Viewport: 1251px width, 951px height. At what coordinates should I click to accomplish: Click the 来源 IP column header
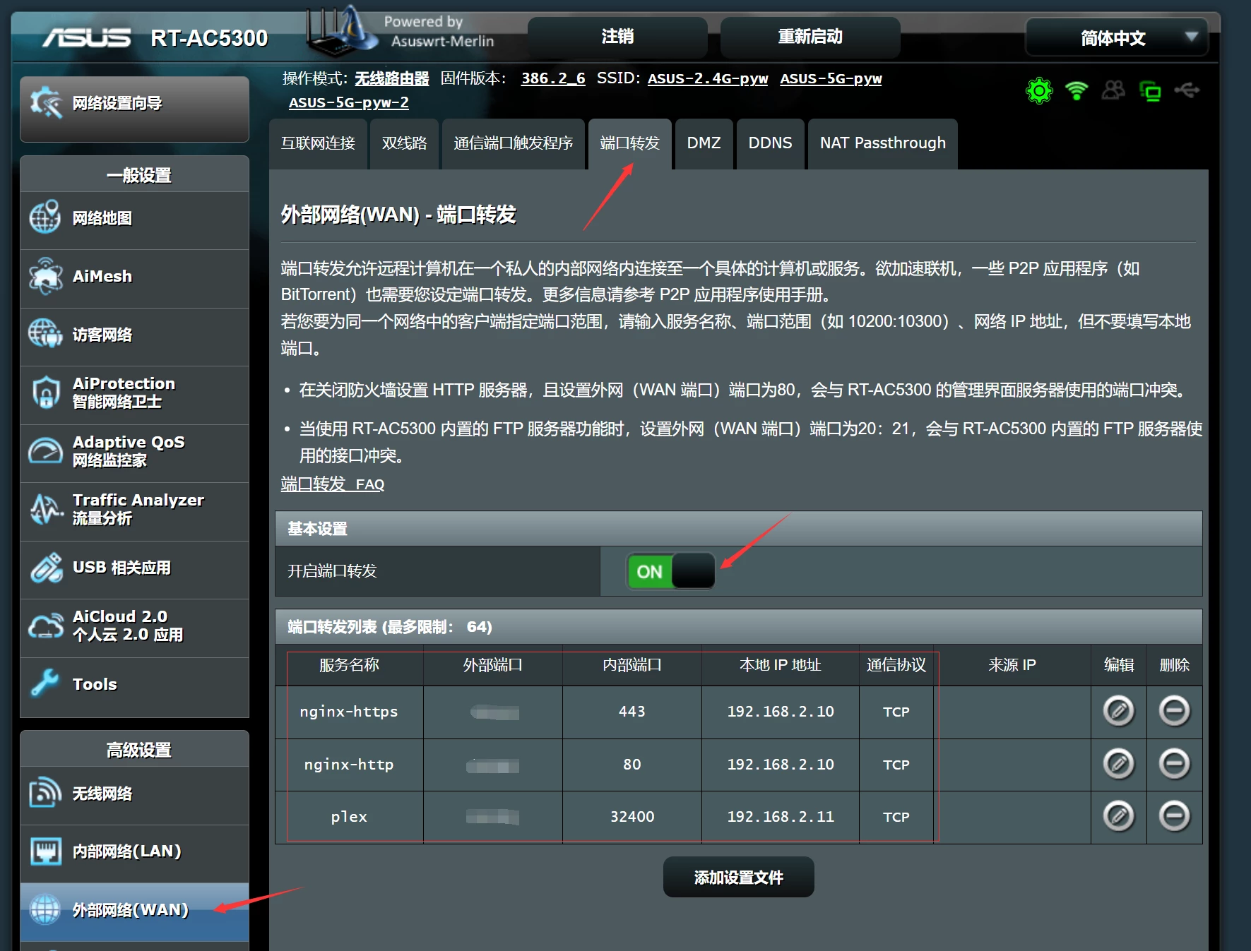click(1012, 665)
